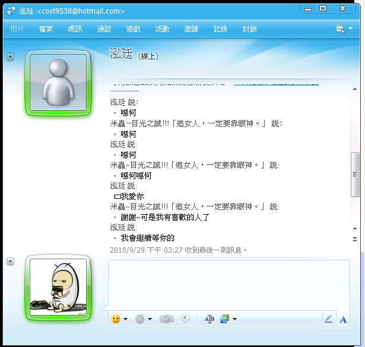Click the (線上) online status text
This screenshot has height=347, width=365.
[148, 56]
